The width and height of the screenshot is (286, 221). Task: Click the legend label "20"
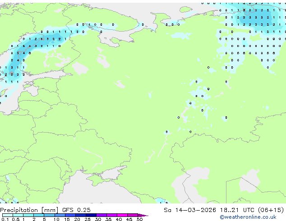(x=77, y=219)
